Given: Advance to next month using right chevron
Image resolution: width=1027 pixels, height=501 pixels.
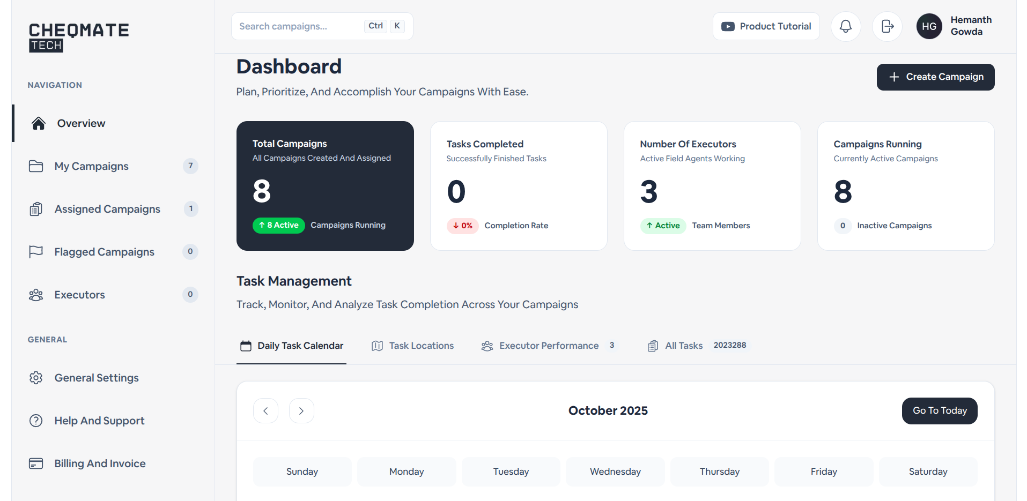Looking at the screenshot, I should (301, 410).
